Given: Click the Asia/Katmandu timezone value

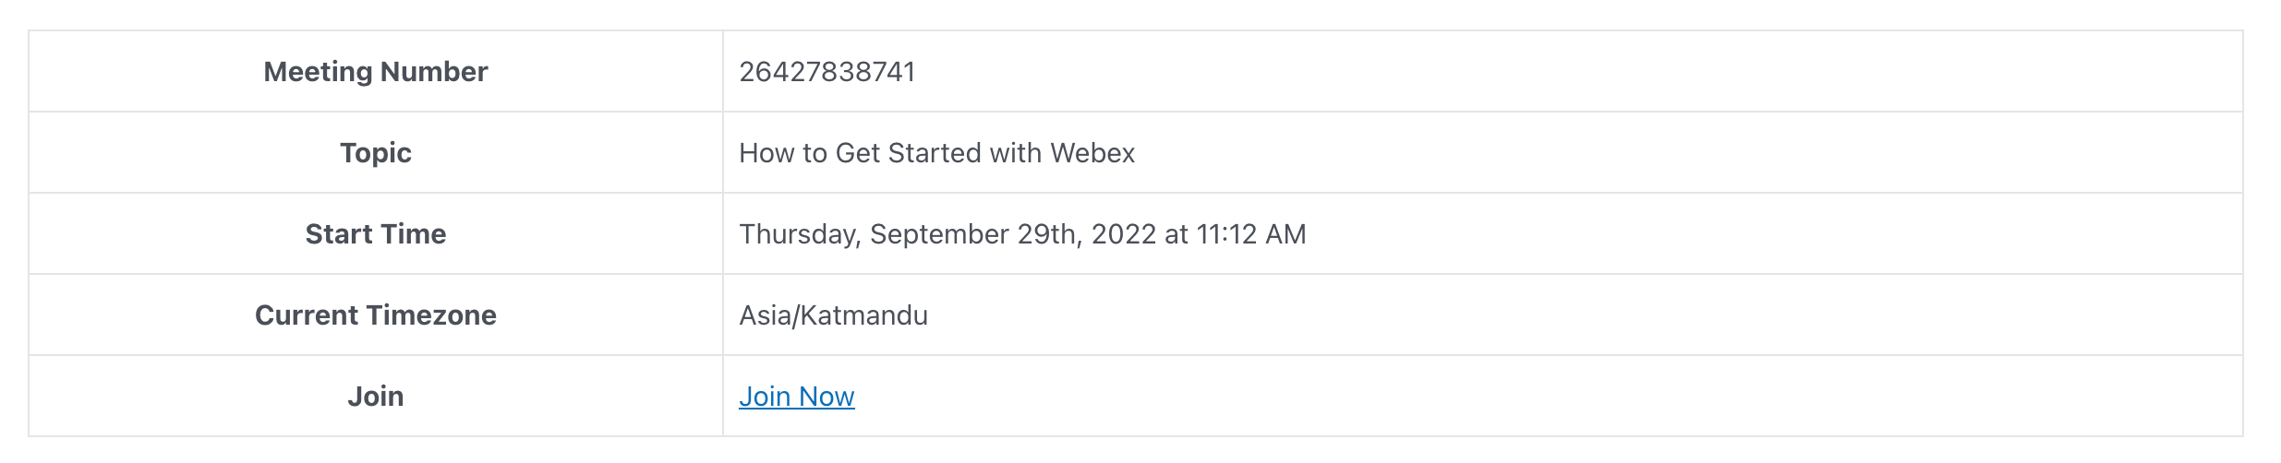Looking at the screenshot, I should (x=833, y=315).
